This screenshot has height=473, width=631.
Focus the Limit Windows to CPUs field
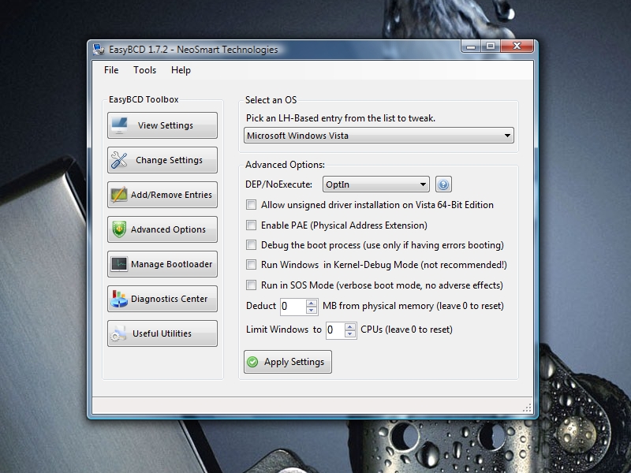point(335,330)
